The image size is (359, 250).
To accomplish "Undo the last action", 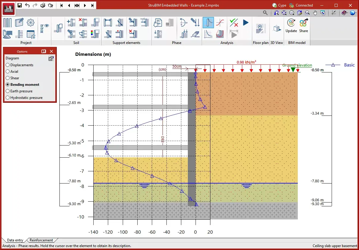I will (x=27, y=5).
